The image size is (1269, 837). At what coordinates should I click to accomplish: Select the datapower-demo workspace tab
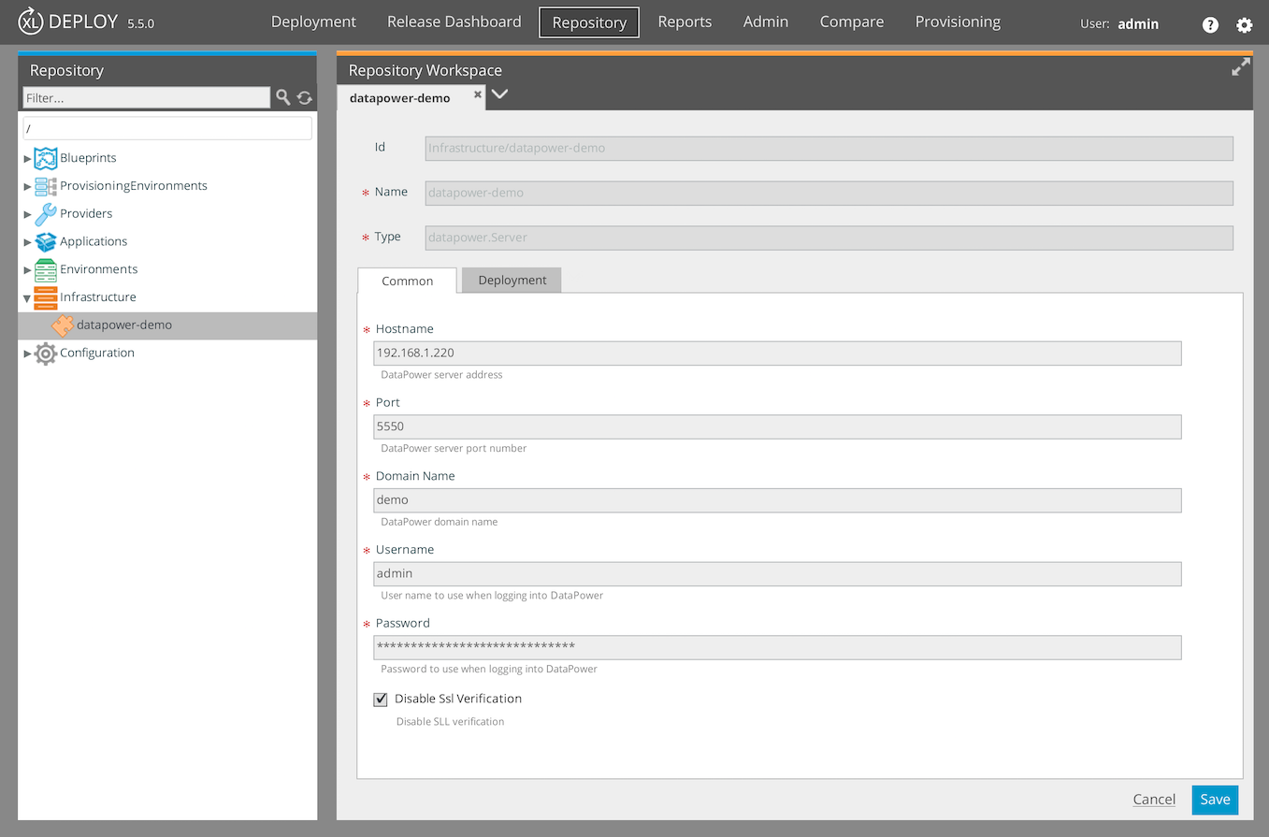(x=400, y=97)
